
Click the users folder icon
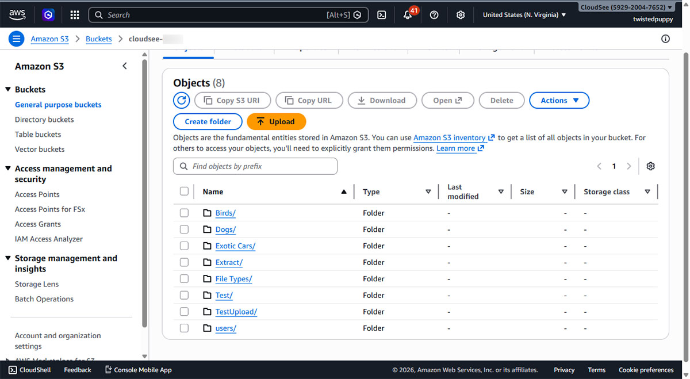click(x=208, y=328)
